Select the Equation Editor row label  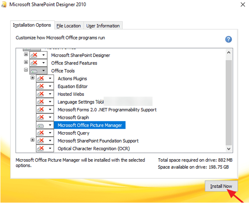[72, 87]
